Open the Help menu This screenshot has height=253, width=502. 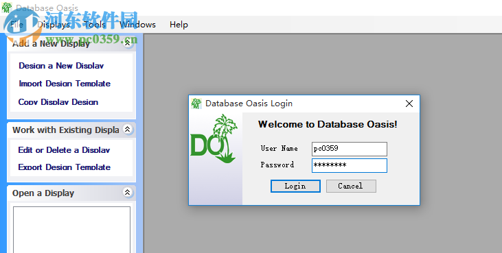click(x=179, y=25)
